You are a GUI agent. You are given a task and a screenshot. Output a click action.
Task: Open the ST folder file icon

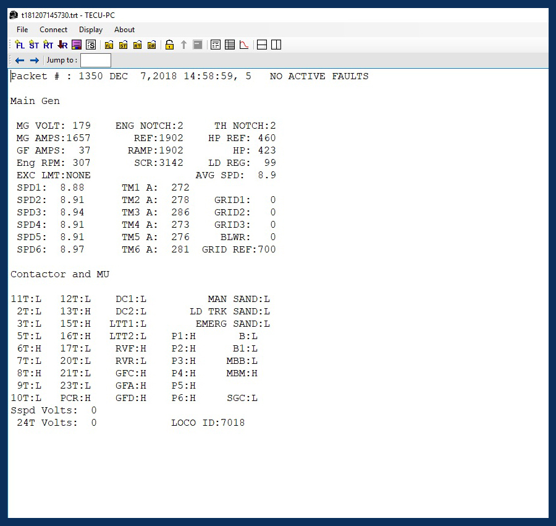[123, 45]
